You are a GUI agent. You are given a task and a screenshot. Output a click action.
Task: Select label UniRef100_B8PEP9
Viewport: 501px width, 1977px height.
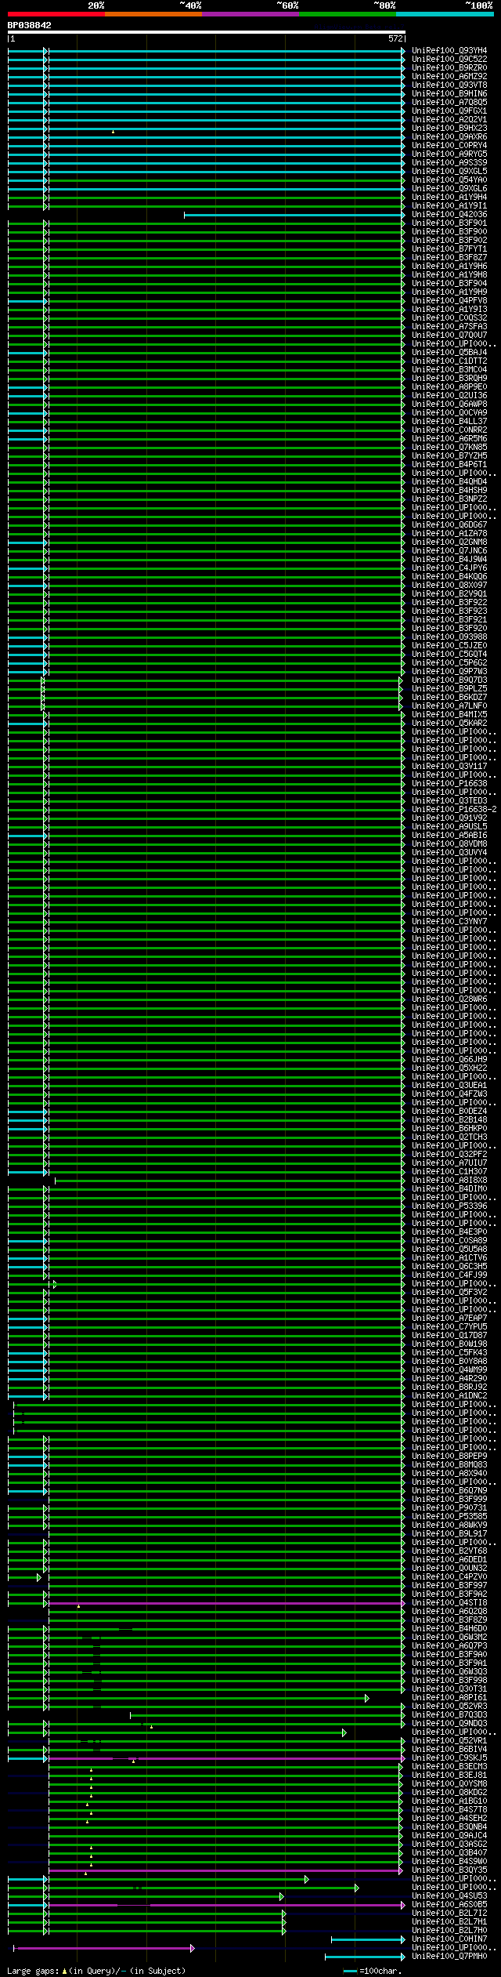click(449, 1457)
